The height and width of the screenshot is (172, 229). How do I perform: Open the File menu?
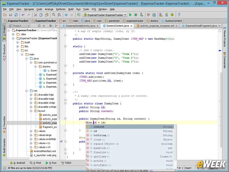click(5, 9)
